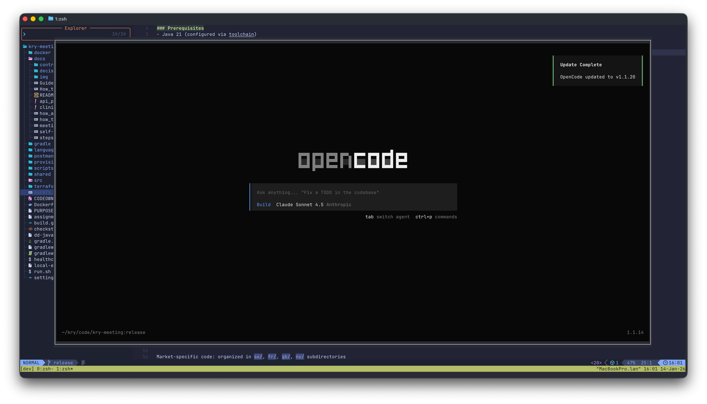
Task: Click the README file icon in docs
Action: [x=36, y=95]
